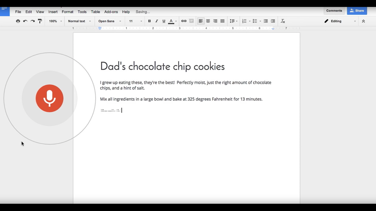The height and width of the screenshot is (211, 376).
Task: Click the blue Share button
Action: coord(357,11)
